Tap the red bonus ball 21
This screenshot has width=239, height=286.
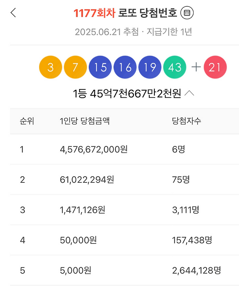(215, 67)
